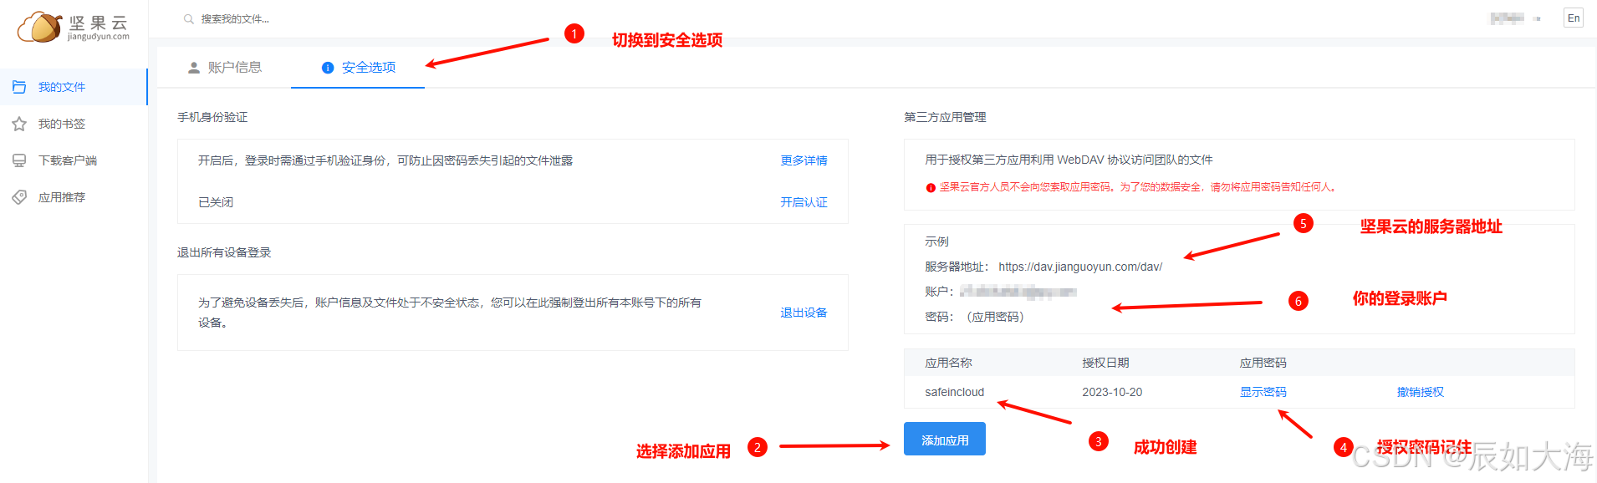Click the 示例 label in the example box

coord(936,241)
